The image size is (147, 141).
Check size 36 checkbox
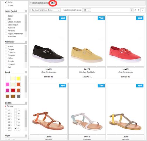15,114
